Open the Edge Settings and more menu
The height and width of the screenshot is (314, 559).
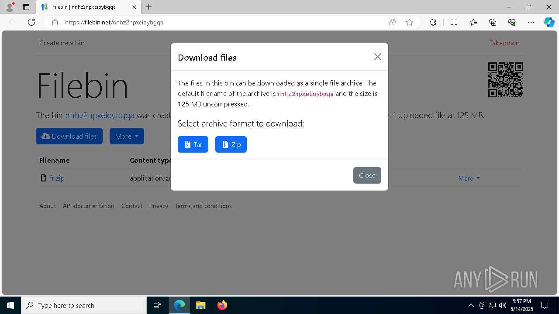(x=531, y=22)
